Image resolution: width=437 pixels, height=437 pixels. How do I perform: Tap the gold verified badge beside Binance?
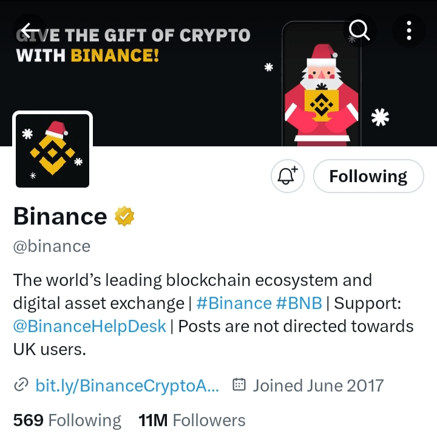tap(124, 216)
